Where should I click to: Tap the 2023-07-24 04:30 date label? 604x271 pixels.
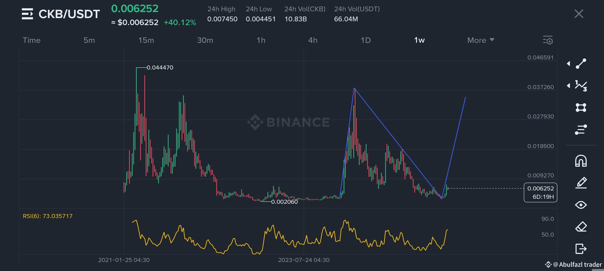pyautogui.click(x=304, y=260)
